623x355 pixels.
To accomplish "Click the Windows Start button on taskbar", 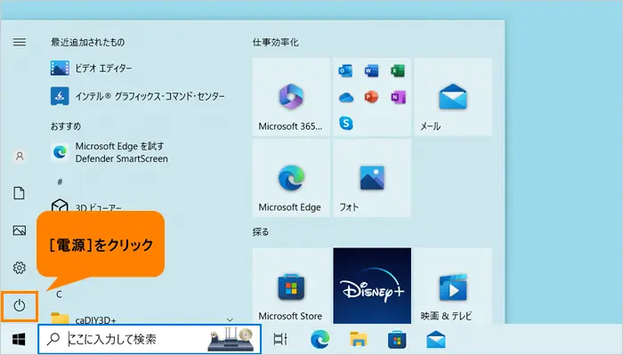I will click(19, 340).
